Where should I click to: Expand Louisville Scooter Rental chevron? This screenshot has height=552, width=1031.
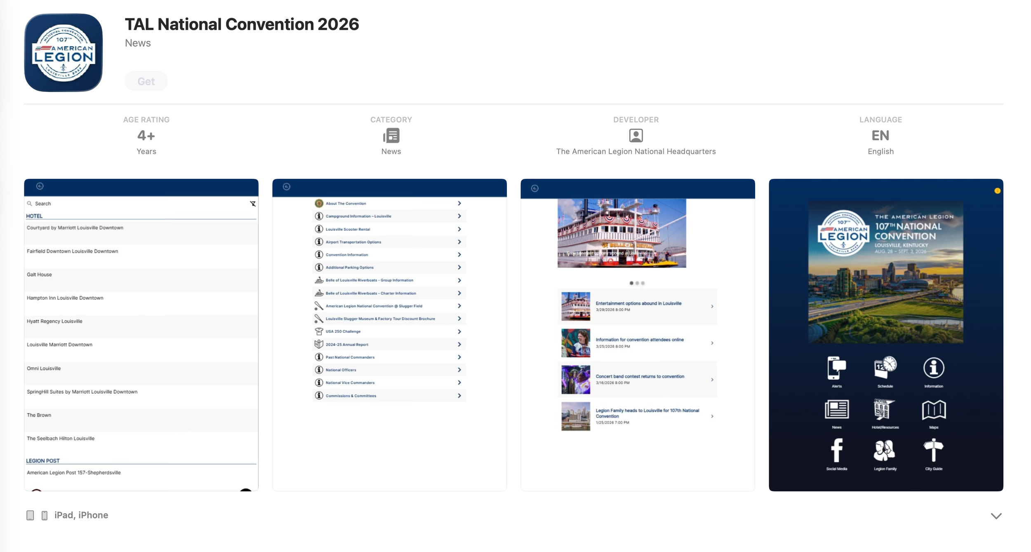click(459, 229)
